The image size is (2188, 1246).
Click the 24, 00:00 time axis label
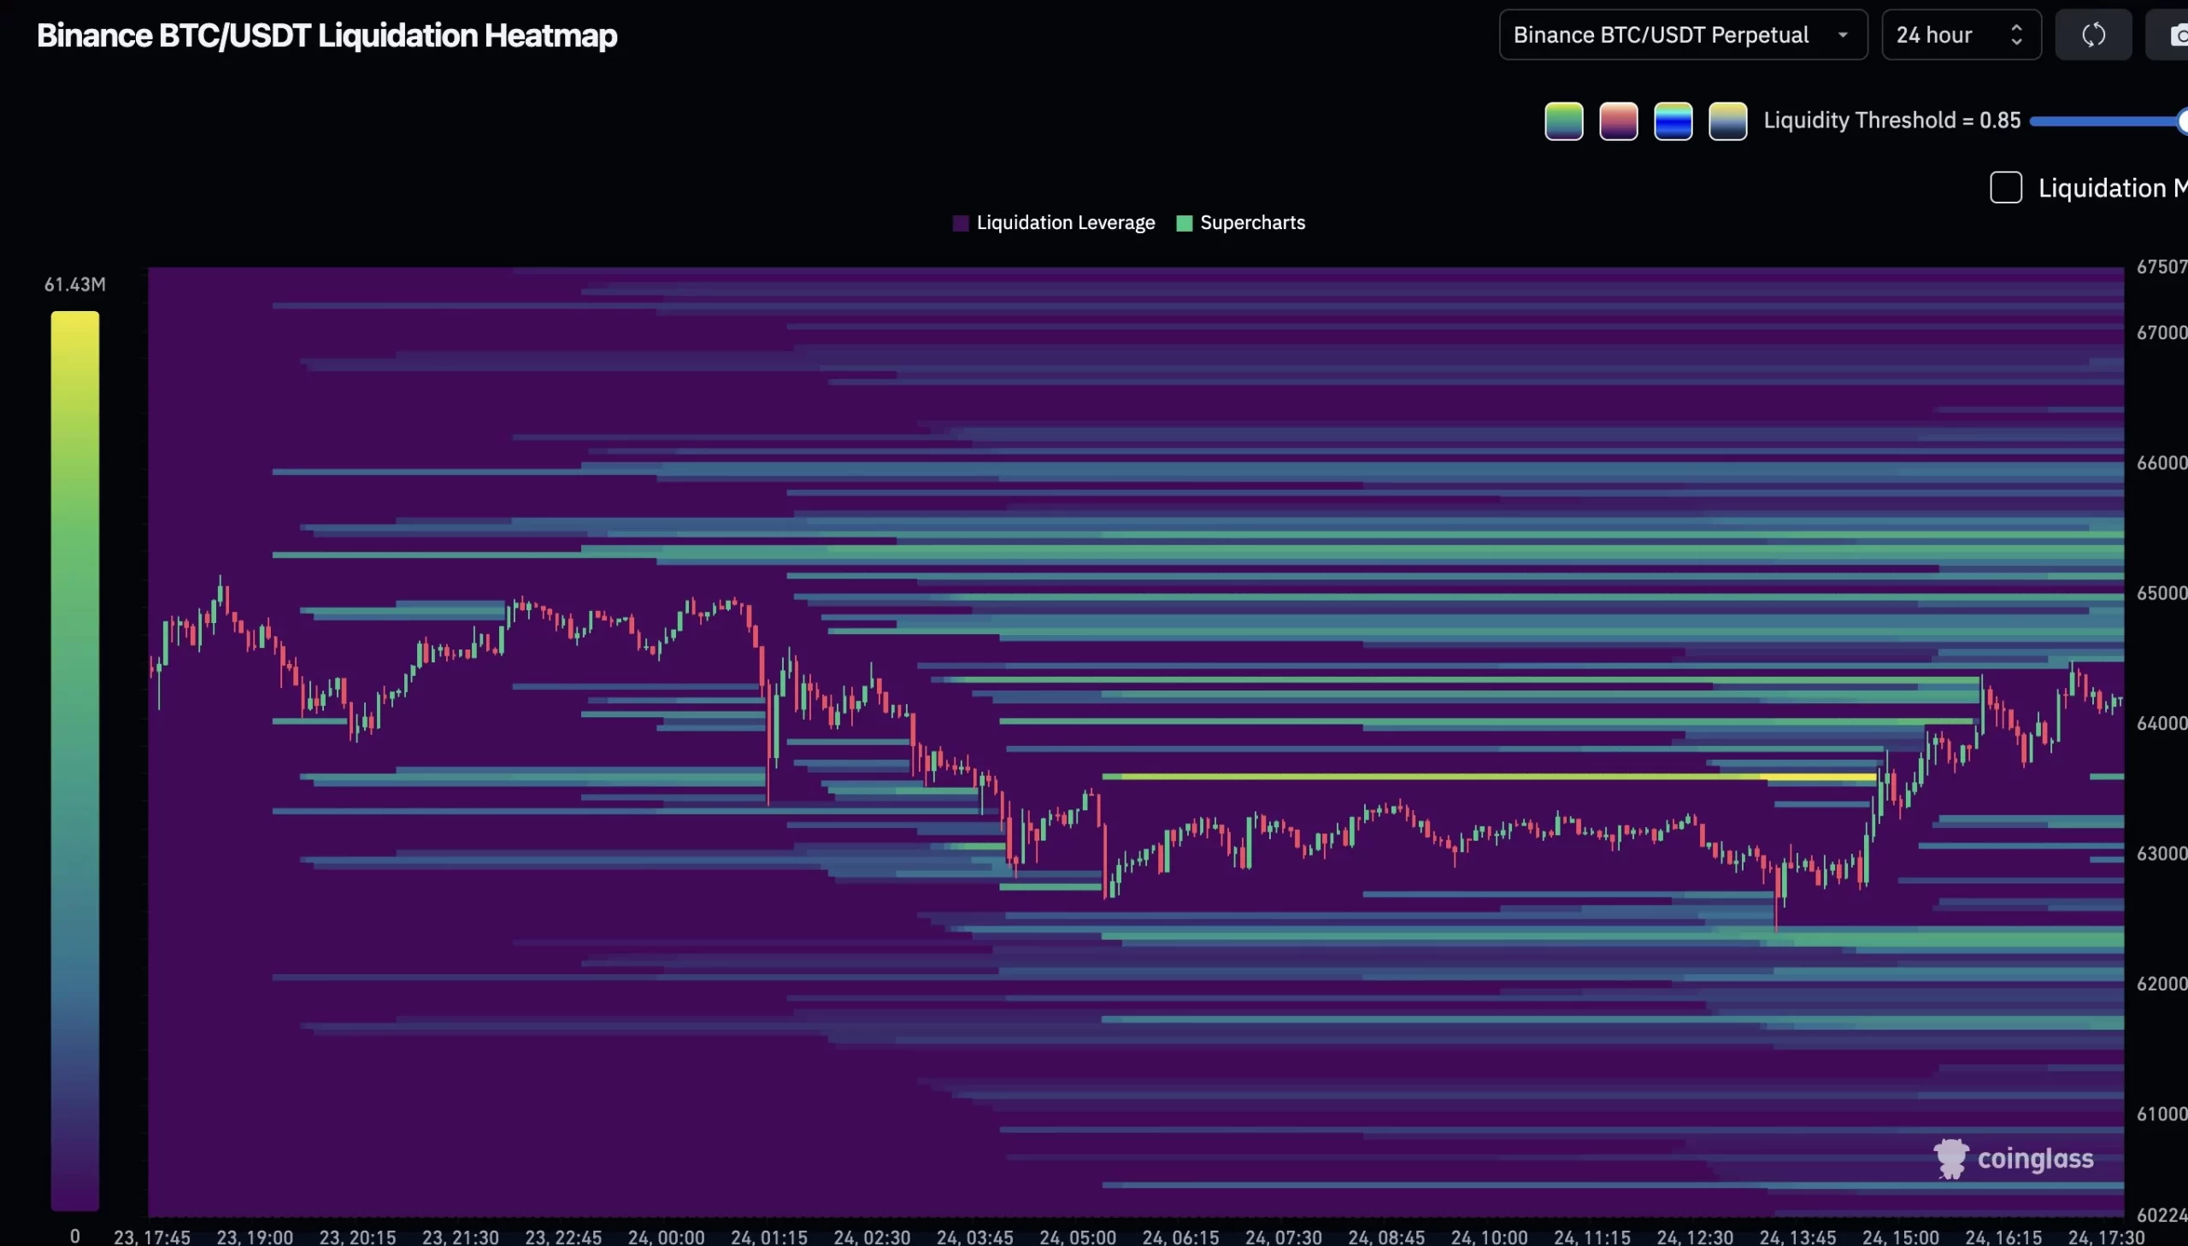pos(666,1237)
